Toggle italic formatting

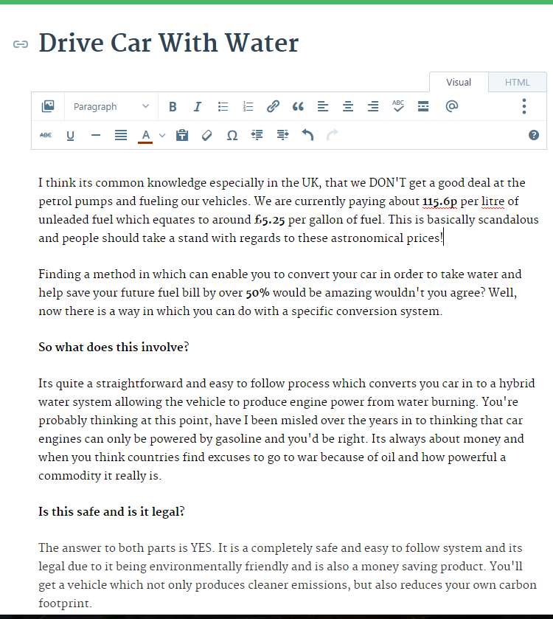coord(197,106)
